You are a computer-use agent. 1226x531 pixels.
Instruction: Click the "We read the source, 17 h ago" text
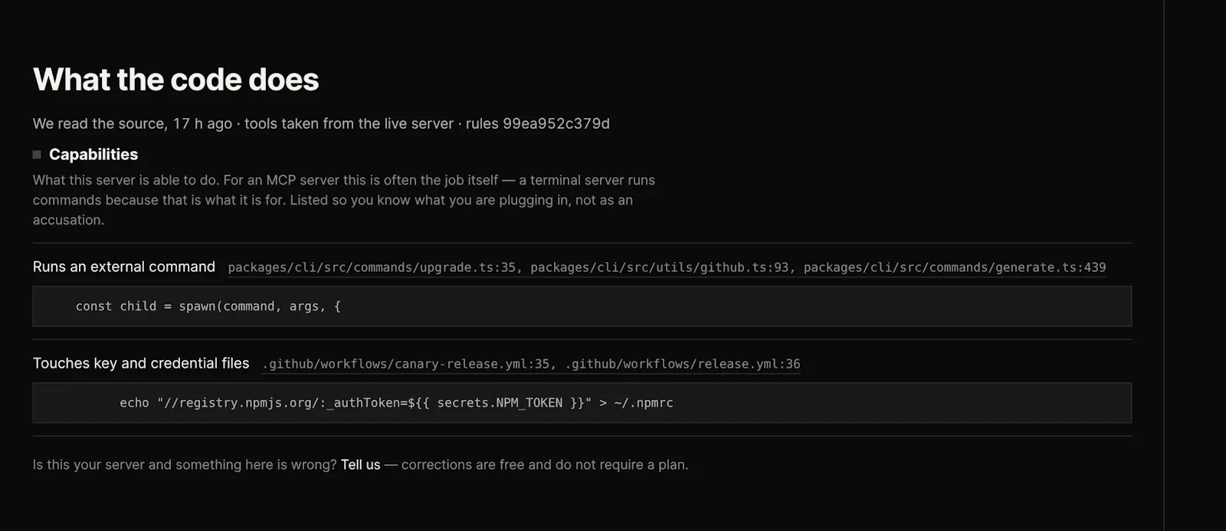click(x=133, y=124)
